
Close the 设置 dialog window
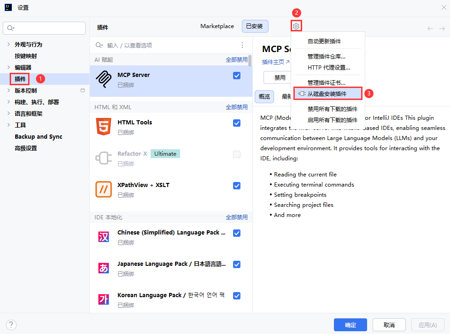444,7
